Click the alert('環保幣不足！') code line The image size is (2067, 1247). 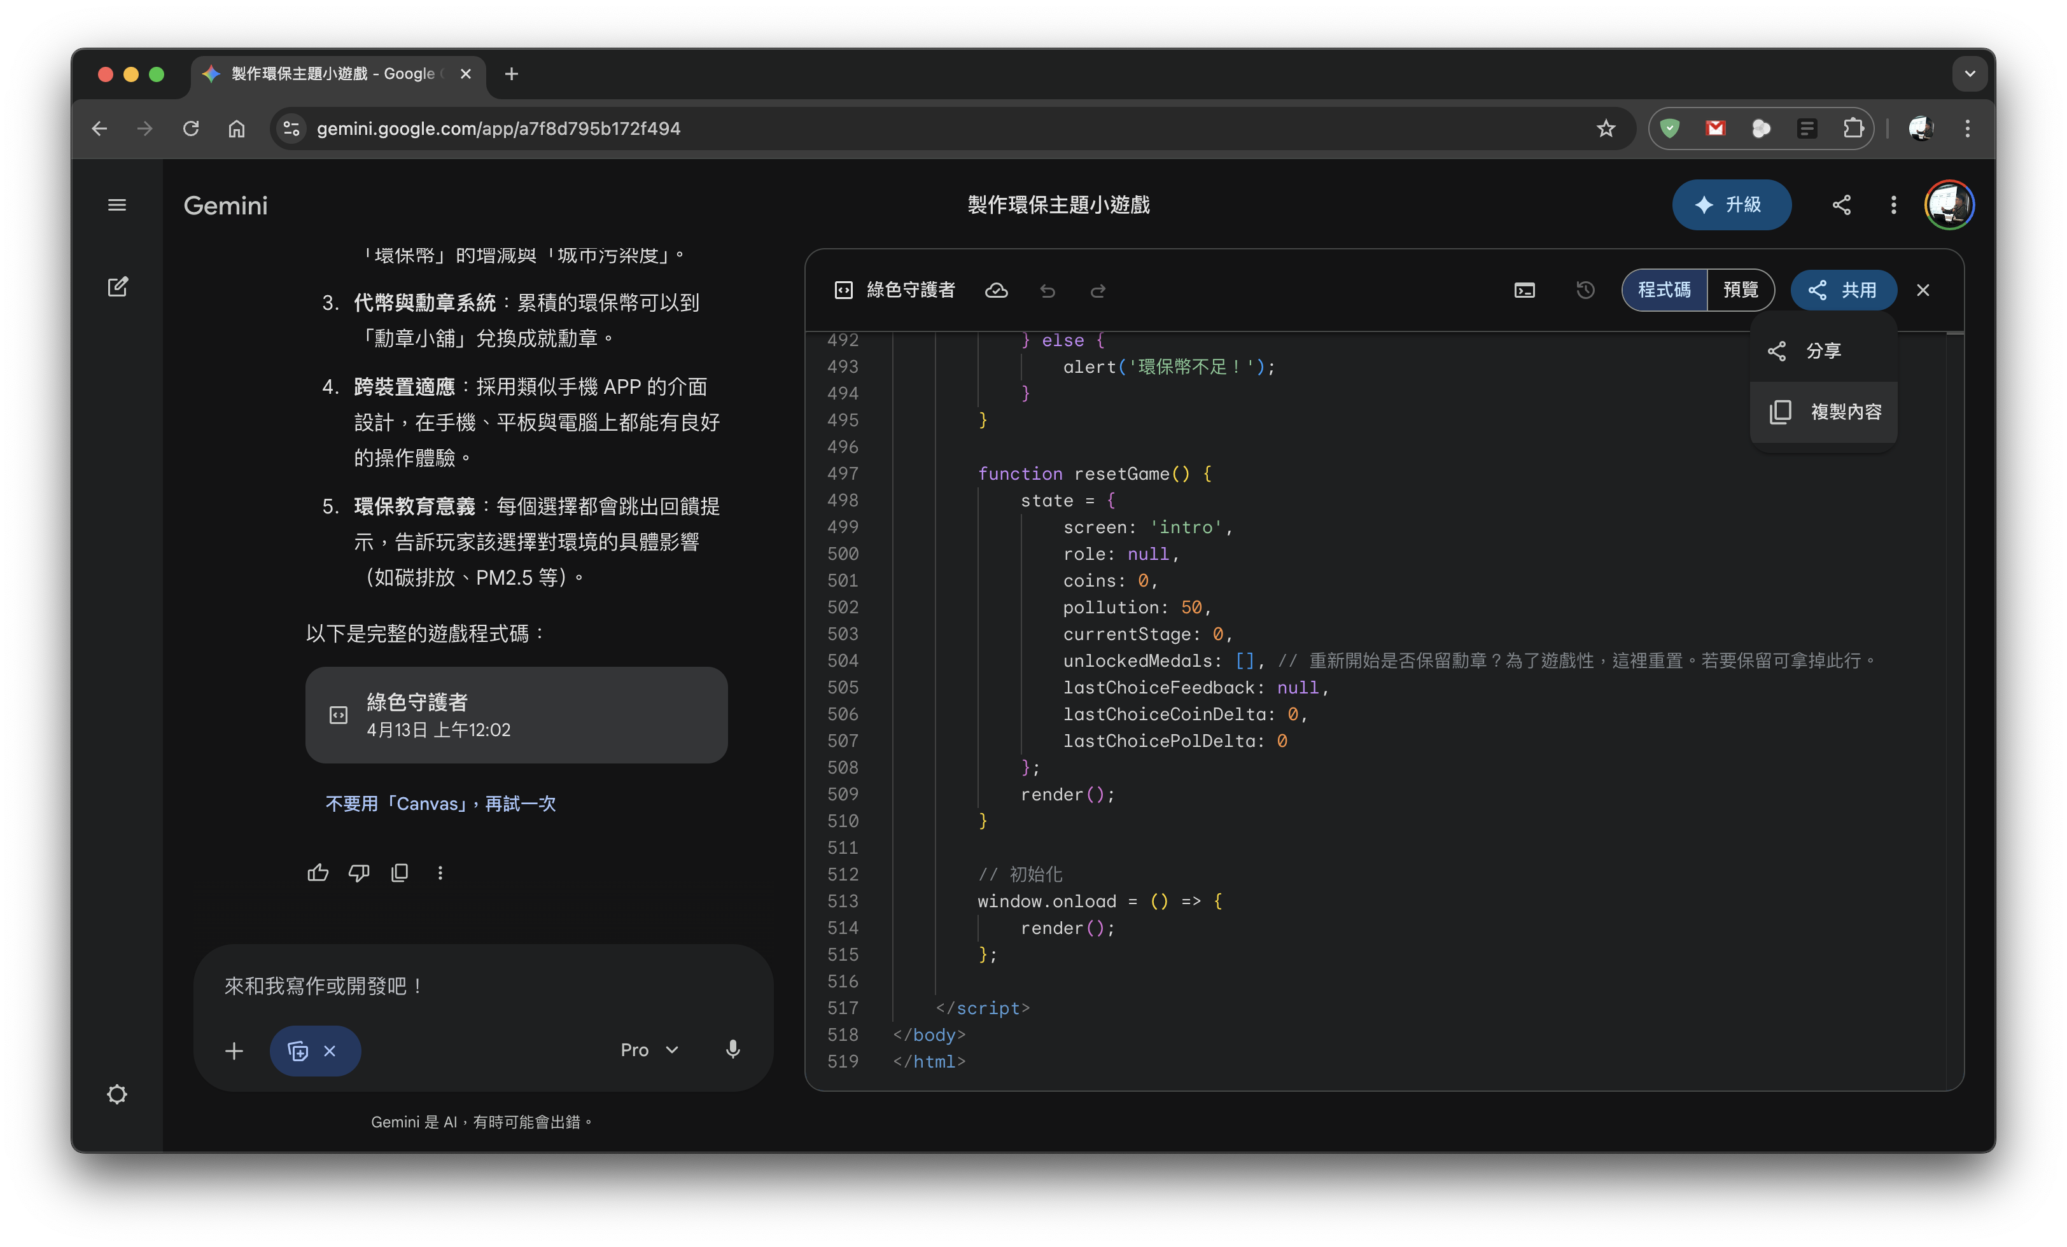pyautogui.click(x=1168, y=366)
